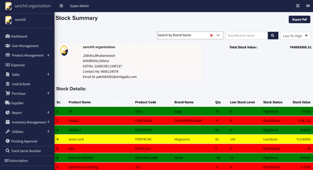Click the Export Pdf button
The image size is (313, 170).
click(299, 20)
